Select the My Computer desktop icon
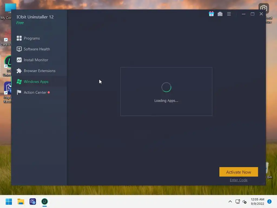The image size is (277, 208). point(6,11)
